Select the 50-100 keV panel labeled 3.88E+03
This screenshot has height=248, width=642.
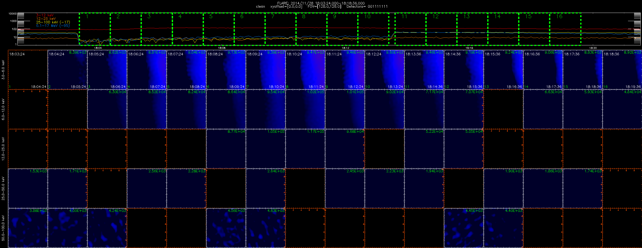pyautogui.click(x=28, y=228)
